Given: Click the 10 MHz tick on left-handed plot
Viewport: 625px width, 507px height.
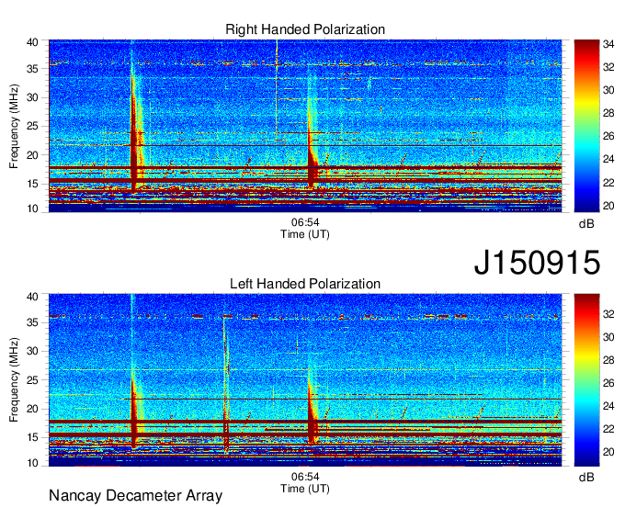Looking at the screenshot, I should point(32,463).
